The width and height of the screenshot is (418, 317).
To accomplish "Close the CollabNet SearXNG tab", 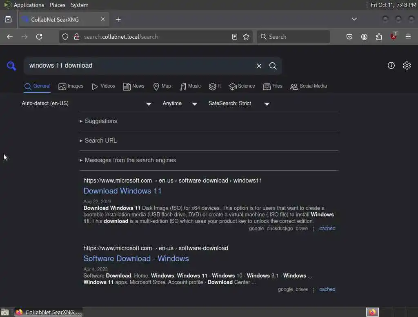I will [102, 19].
